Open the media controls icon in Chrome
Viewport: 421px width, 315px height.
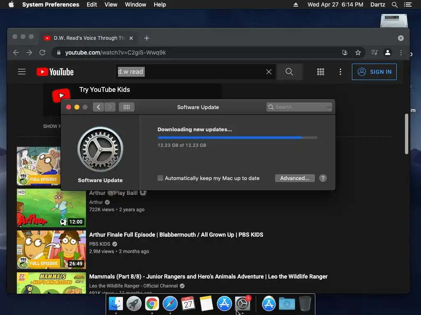374,52
